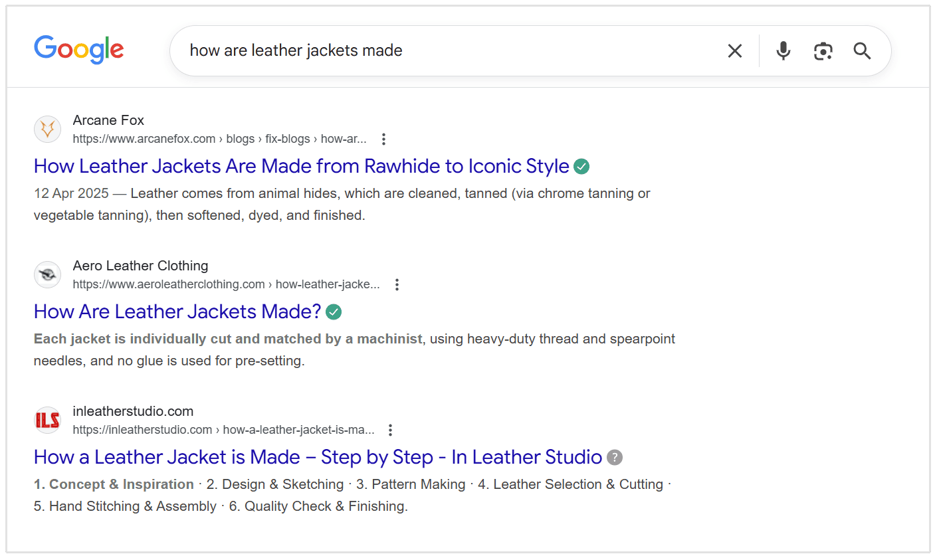
Task: Open the three-dot menu for the Arcane Fox result
Action: point(383,139)
